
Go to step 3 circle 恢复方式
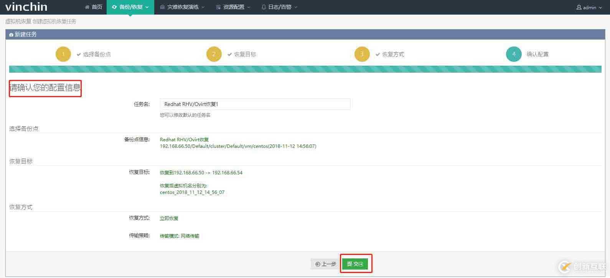click(x=362, y=54)
